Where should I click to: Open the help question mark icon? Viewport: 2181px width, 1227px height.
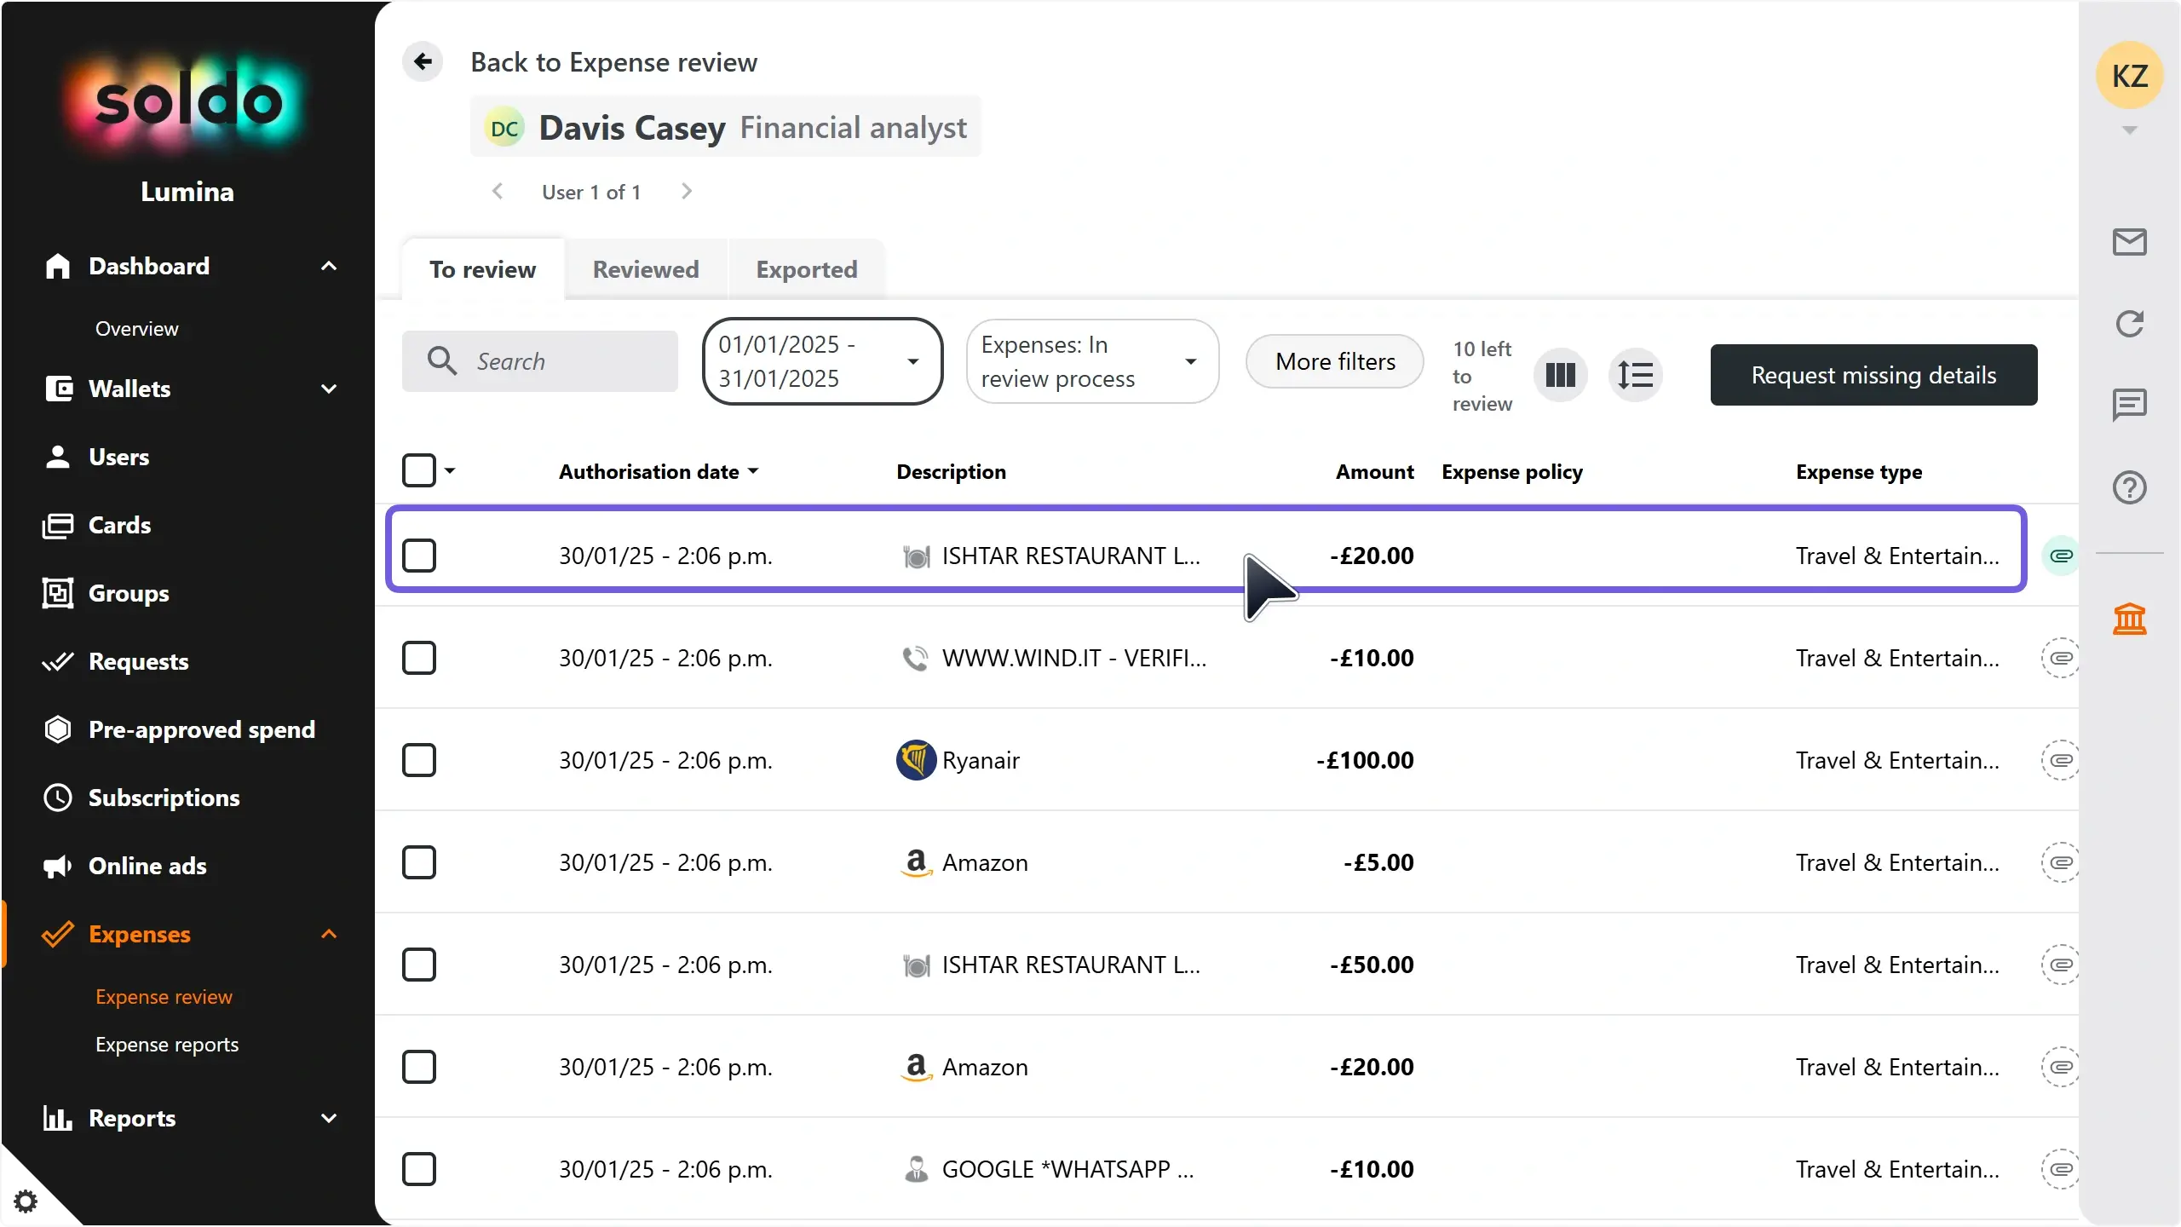tap(2129, 487)
